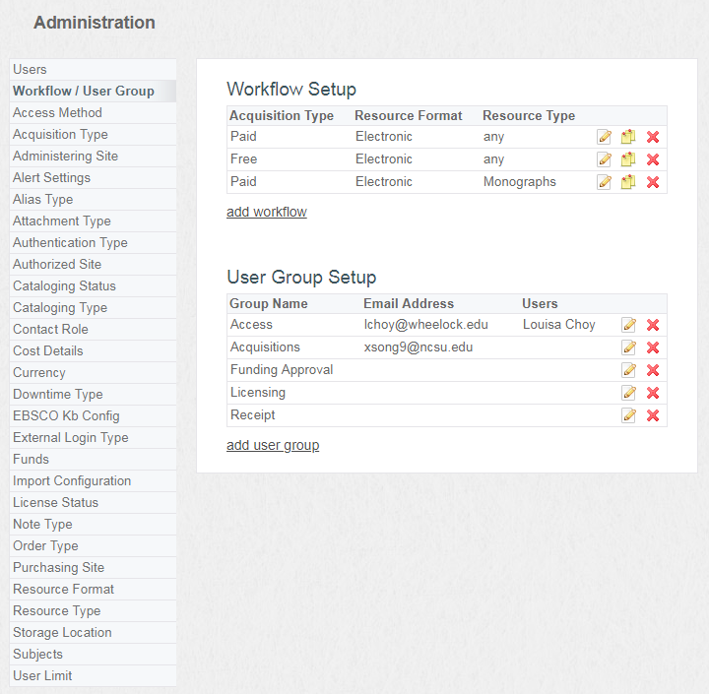Open Authentication Type settings
The image size is (709, 694).
point(93,243)
